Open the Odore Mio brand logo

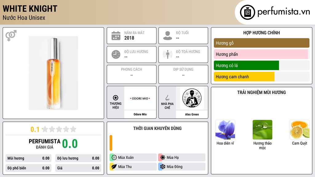pos(140,98)
